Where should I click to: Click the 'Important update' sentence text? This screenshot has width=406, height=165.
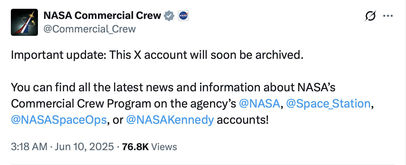tap(157, 55)
